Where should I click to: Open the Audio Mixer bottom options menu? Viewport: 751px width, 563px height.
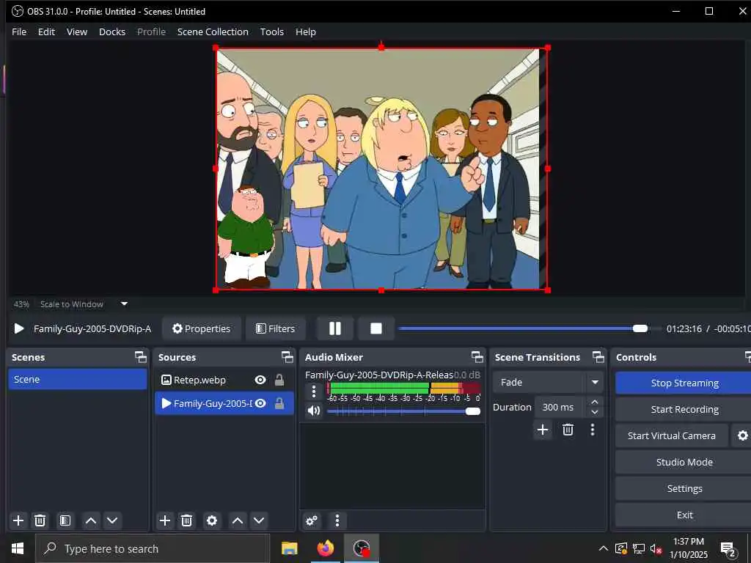click(x=337, y=520)
